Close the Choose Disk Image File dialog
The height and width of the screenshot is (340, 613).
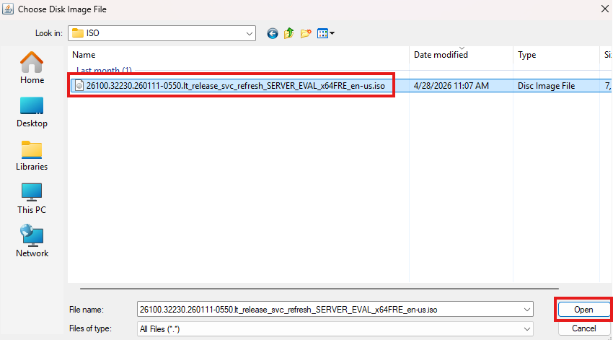coord(604,9)
